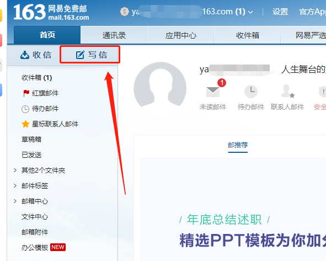This screenshot has height=261, width=326.
Task: Switch to the 首页 tab
Action: click(x=47, y=35)
